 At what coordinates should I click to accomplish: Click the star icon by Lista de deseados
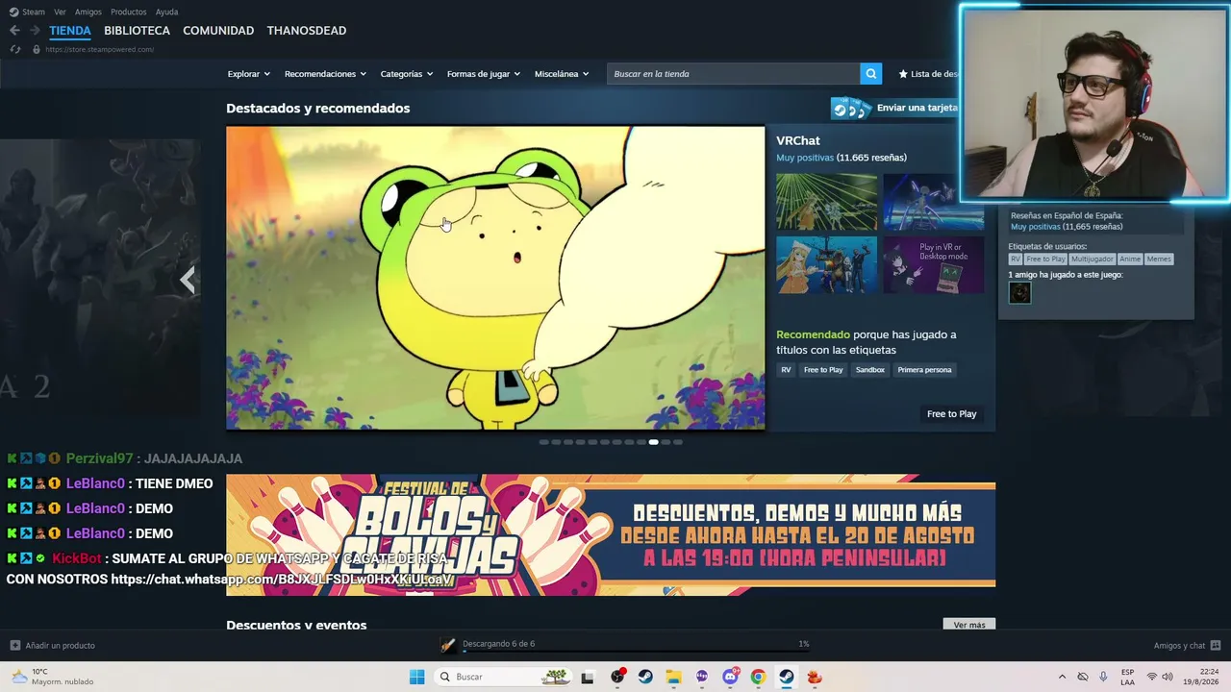coord(903,74)
